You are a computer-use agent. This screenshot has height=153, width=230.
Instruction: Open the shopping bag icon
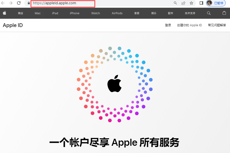224,13
